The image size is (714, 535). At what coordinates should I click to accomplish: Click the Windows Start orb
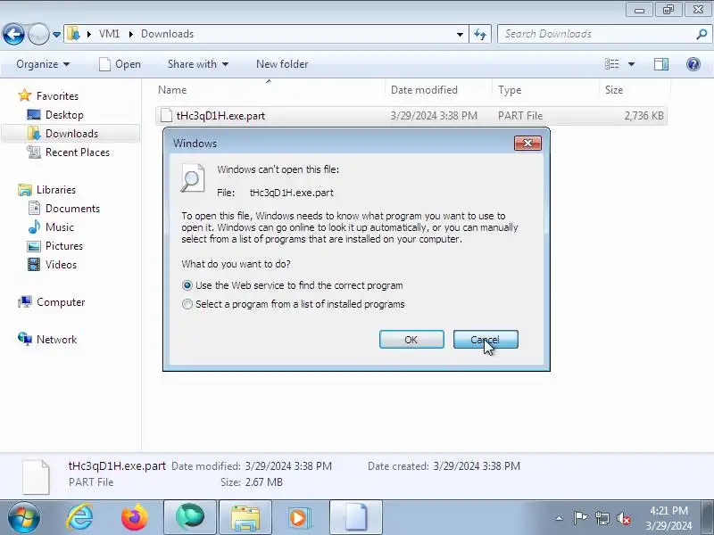tap(23, 518)
